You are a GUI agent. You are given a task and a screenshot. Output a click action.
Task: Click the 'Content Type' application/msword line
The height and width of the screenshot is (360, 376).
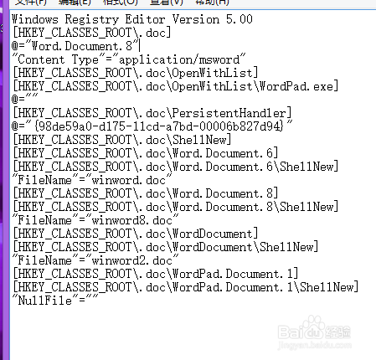tap(129, 59)
